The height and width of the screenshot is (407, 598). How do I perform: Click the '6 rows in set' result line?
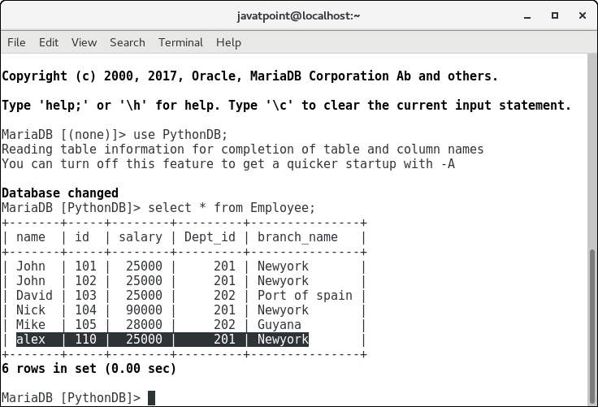click(89, 369)
